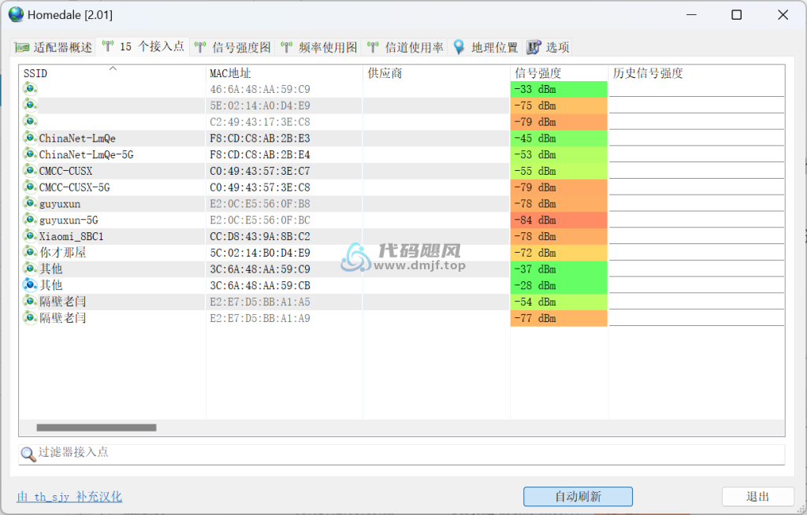Click MAC address 5C:02:14:B0:D4:E9
The height and width of the screenshot is (515, 807).
coord(260,253)
